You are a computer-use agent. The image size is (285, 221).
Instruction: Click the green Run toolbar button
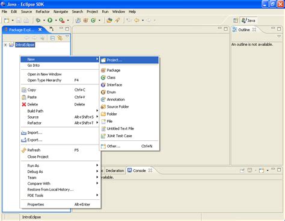[x=50, y=20]
